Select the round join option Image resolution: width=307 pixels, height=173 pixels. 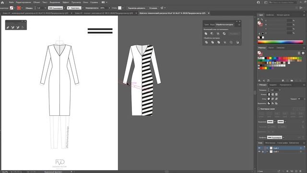[x=272, y=99]
